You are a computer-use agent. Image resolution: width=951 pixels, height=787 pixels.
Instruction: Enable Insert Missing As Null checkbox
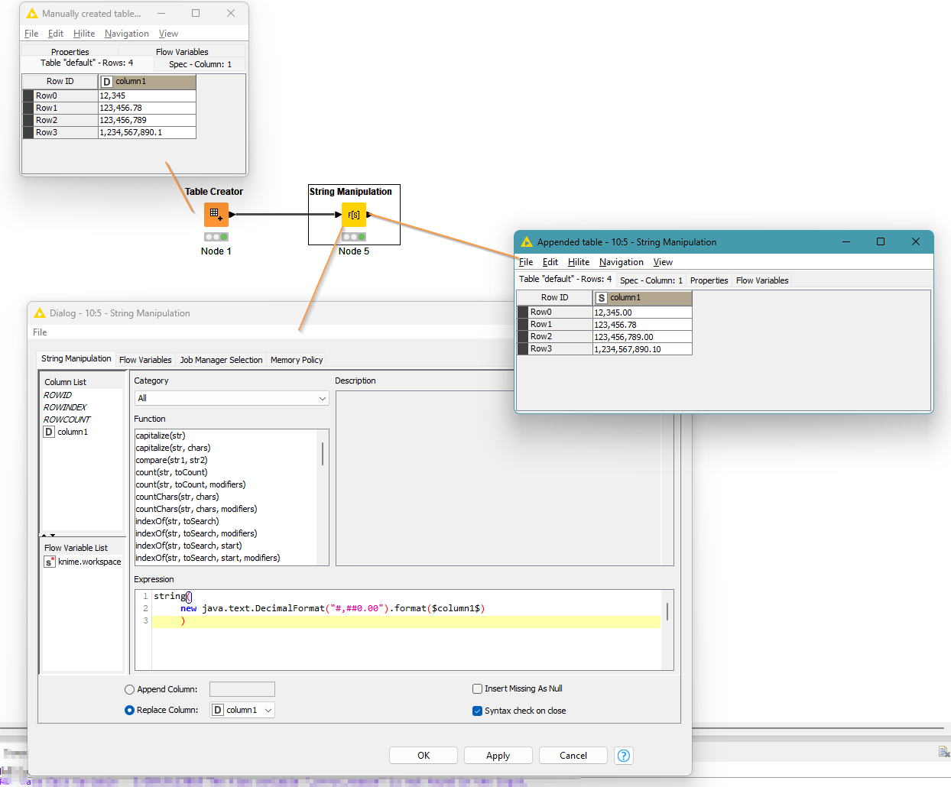477,688
